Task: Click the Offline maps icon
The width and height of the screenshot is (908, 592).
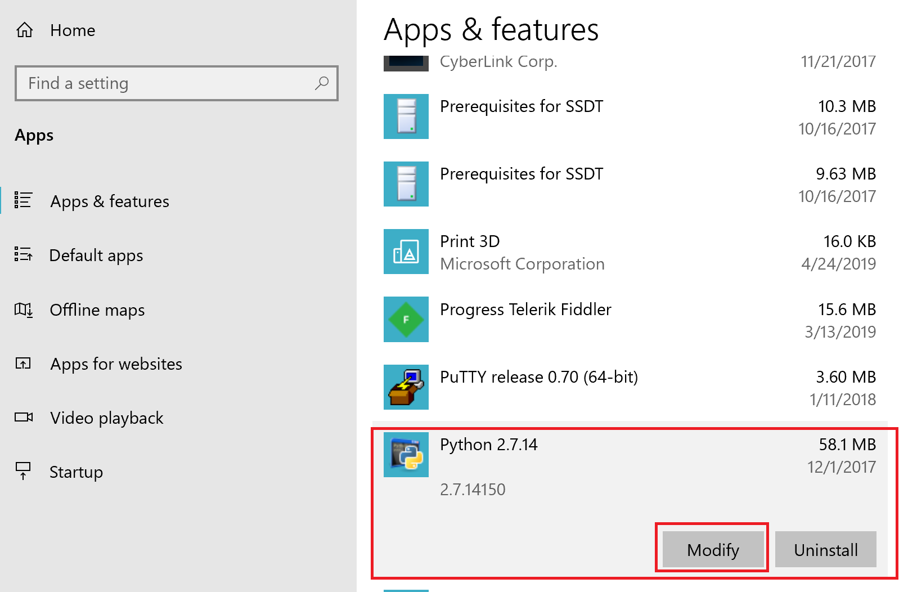Action: click(23, 309)
